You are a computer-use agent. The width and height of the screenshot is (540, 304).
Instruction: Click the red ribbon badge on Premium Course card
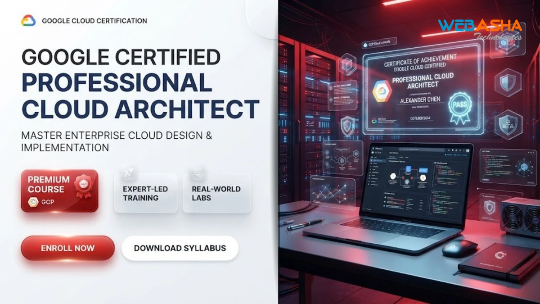point(83,186)
